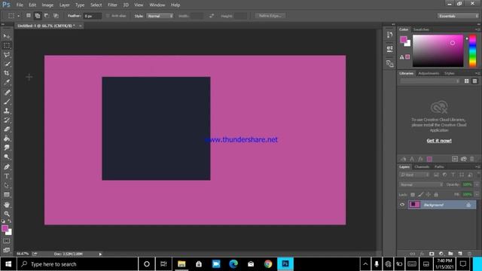
Task: Select the Path Selection tool
Action: tap(7, 185)
